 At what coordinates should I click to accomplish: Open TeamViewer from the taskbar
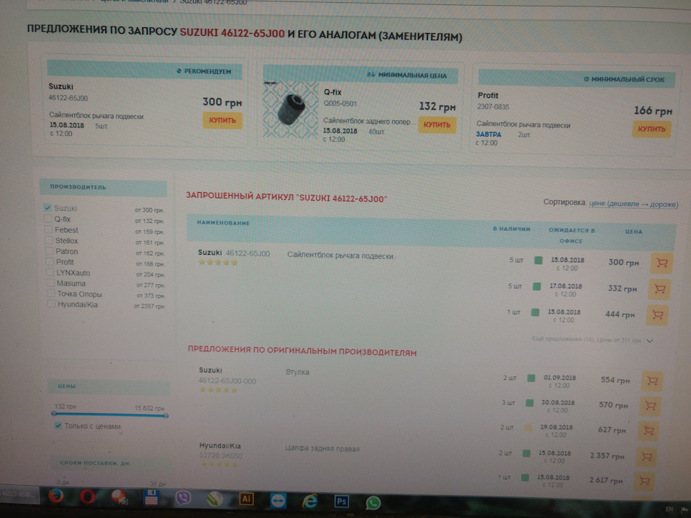[278, 501]
